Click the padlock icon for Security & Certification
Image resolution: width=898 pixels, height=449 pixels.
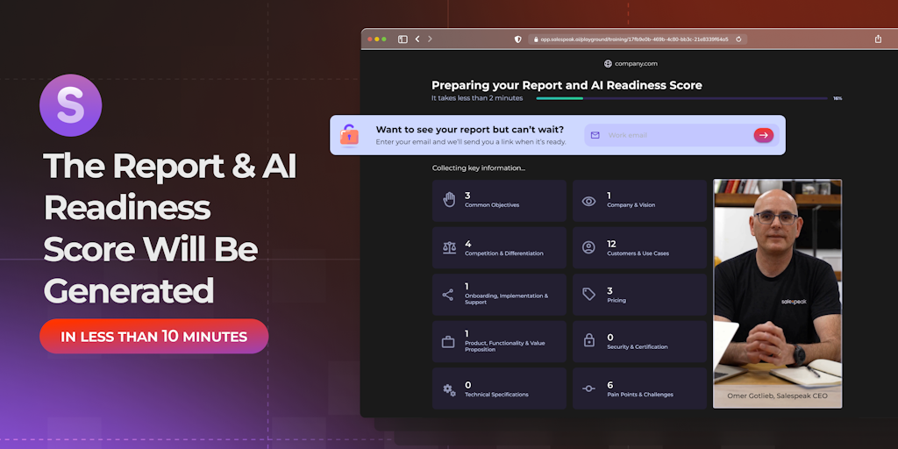pos(588,340)
